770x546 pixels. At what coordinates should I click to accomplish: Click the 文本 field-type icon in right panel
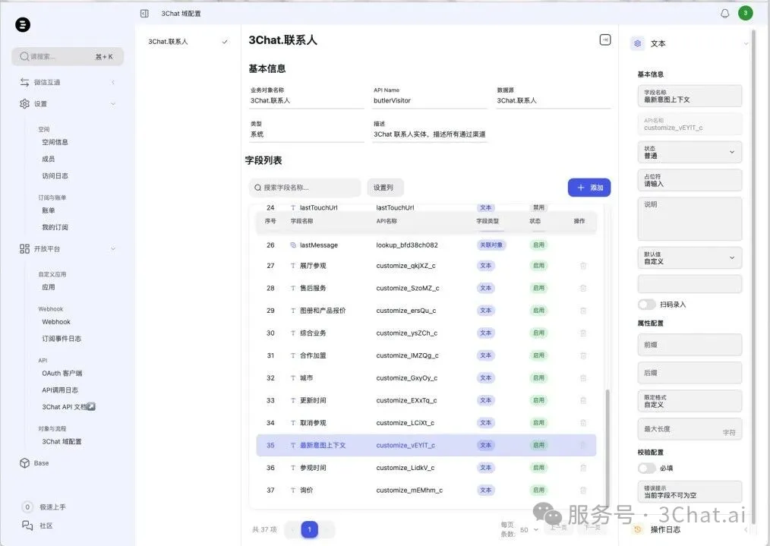tap(637, 43)
